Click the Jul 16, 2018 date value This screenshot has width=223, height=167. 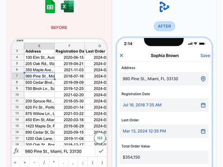tap(142, 105)
